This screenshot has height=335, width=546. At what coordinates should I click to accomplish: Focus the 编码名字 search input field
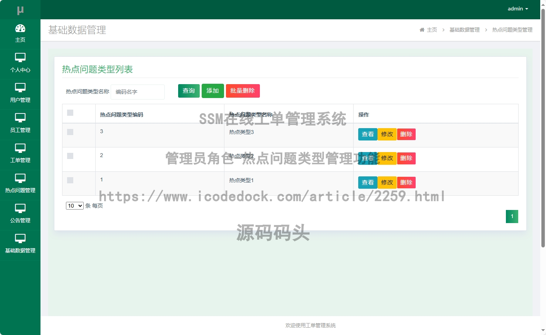pos(138,92)
